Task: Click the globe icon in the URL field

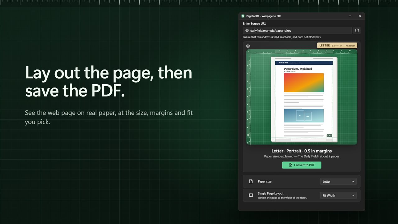Action: click(247, 30)
